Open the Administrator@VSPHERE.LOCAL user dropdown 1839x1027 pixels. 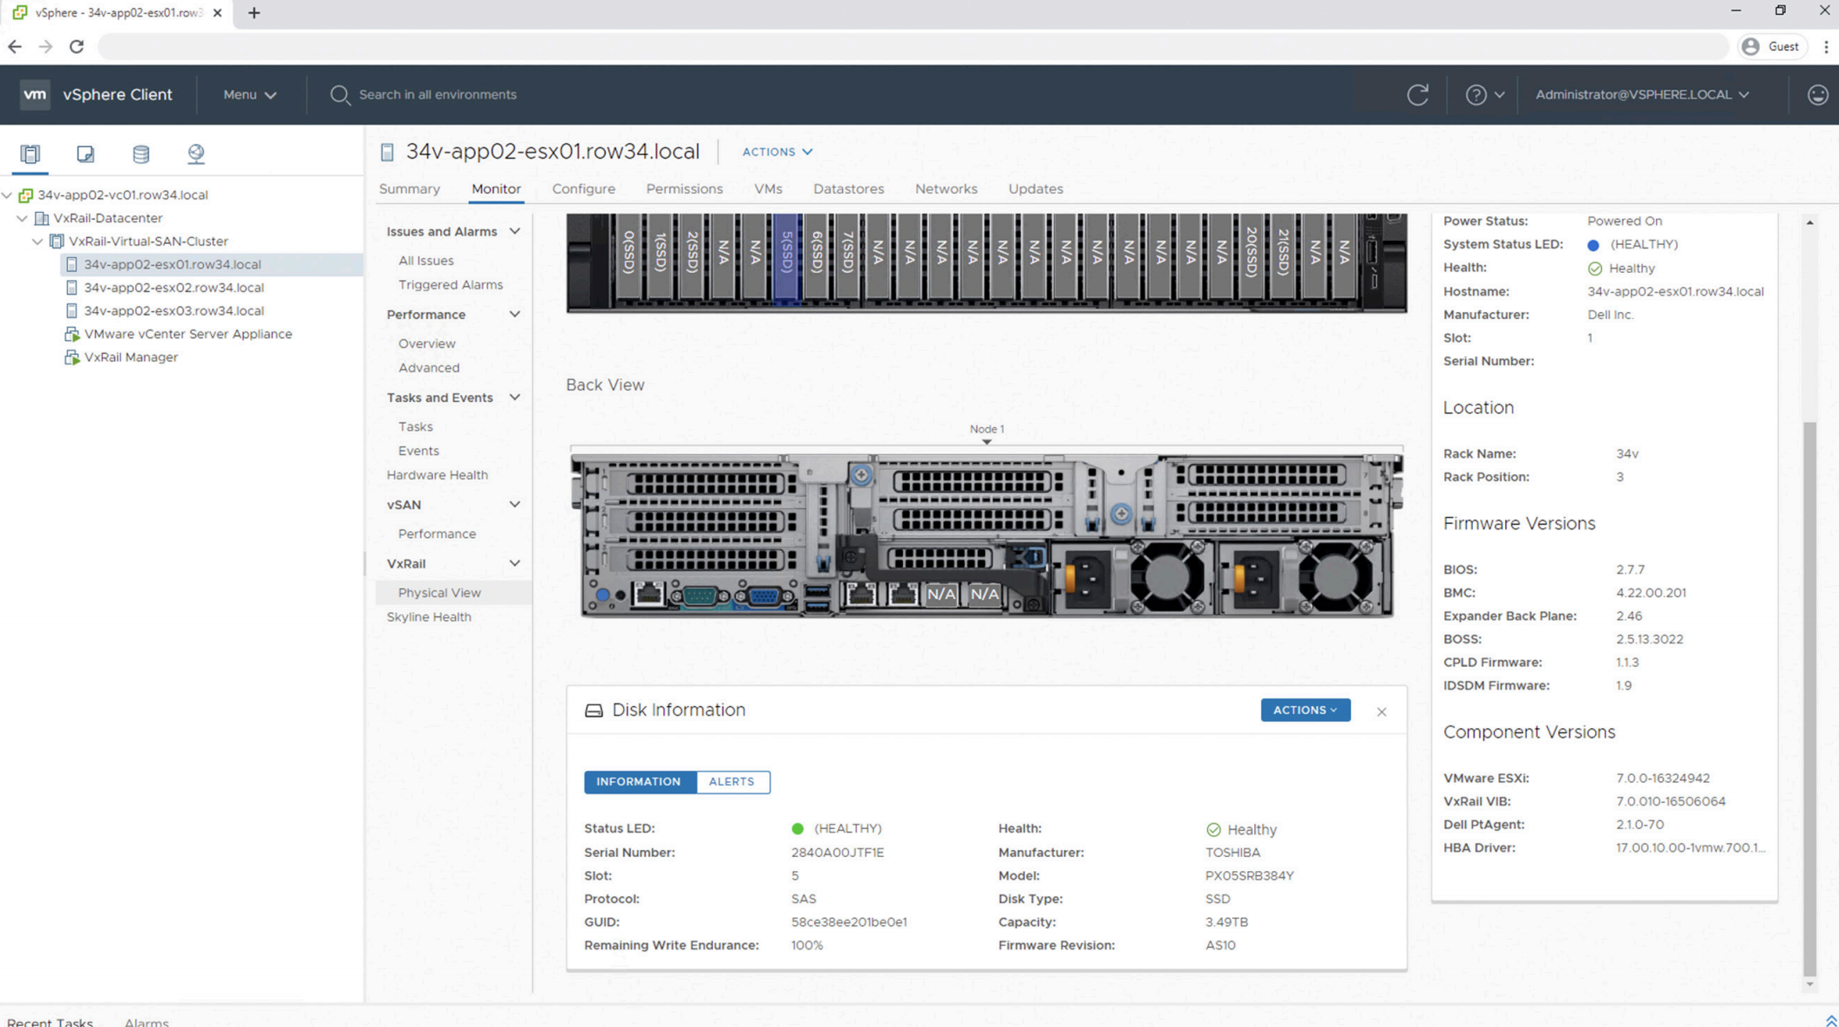[x=1641, y=94]
